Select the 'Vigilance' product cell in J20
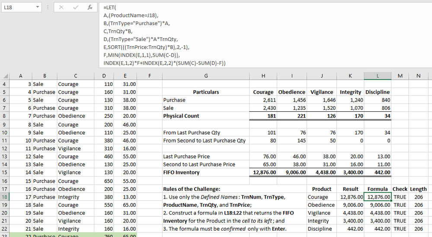 tap(322, 213)
